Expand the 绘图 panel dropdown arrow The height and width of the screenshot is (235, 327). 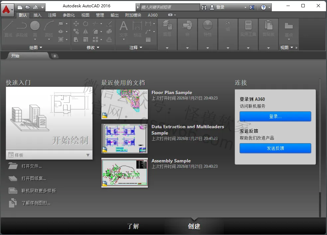pos(41,47)
